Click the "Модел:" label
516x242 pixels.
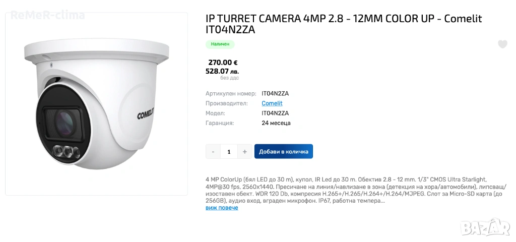point(215,113)
